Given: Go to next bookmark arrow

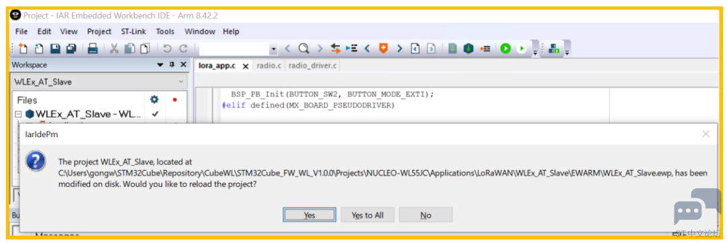Looking at the screenshot, I should point(400,48).
